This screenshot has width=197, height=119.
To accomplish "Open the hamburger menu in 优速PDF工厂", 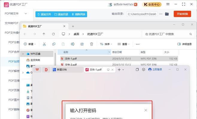I will pos(168,4).
